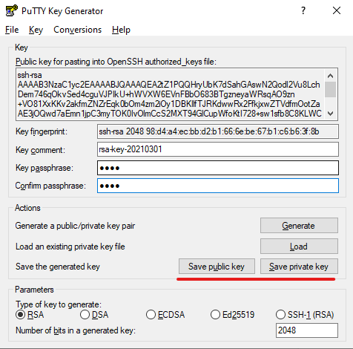Viewport: 353px width, 349px height.
Task: Click the 'Confirm passphrase:' label
Action: click(50, 186)
